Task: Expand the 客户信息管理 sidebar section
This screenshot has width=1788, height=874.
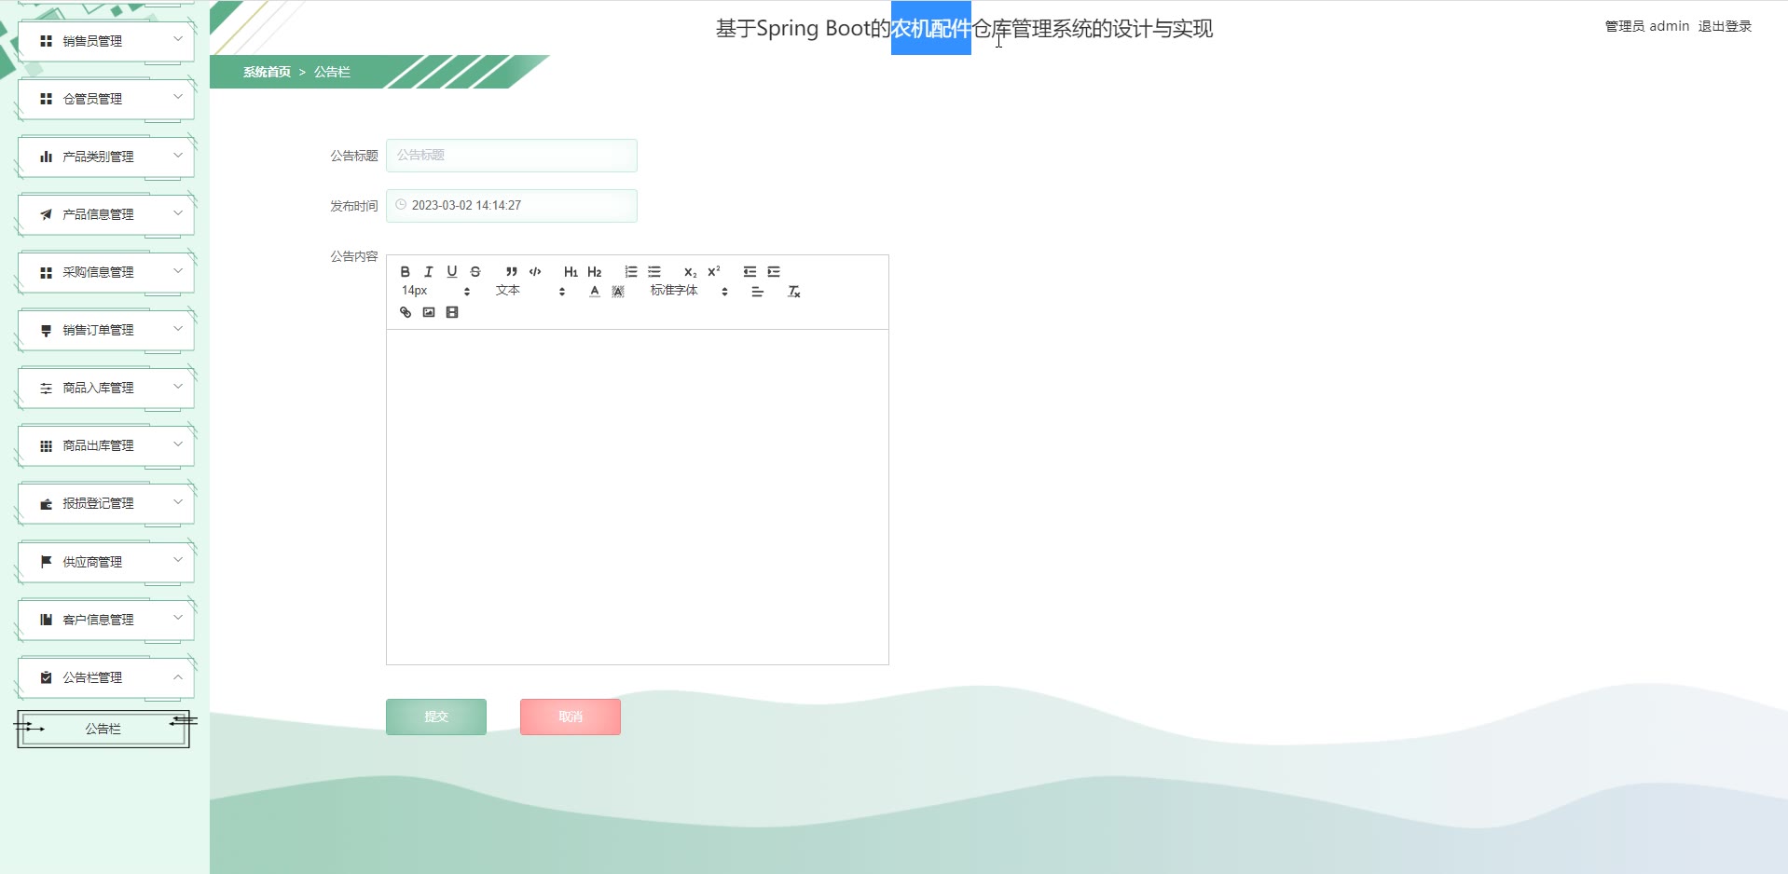Action: (105, 620)
